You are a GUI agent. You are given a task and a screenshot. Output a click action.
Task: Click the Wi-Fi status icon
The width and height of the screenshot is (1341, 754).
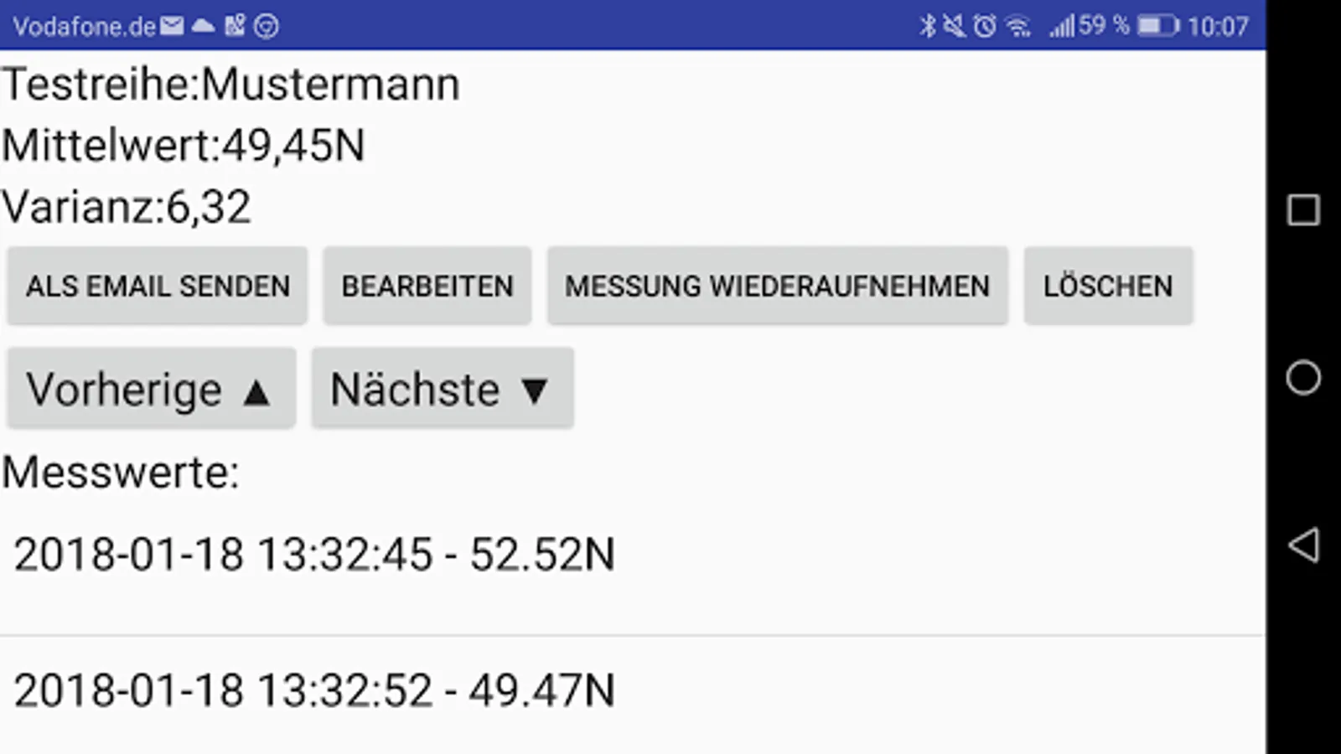[1021, 26]
